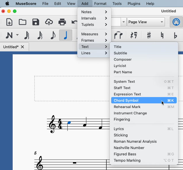Screen dimensions: 183x170
Task: Click the rest icon
Action: pyautogui.click(x=134, y=35)
